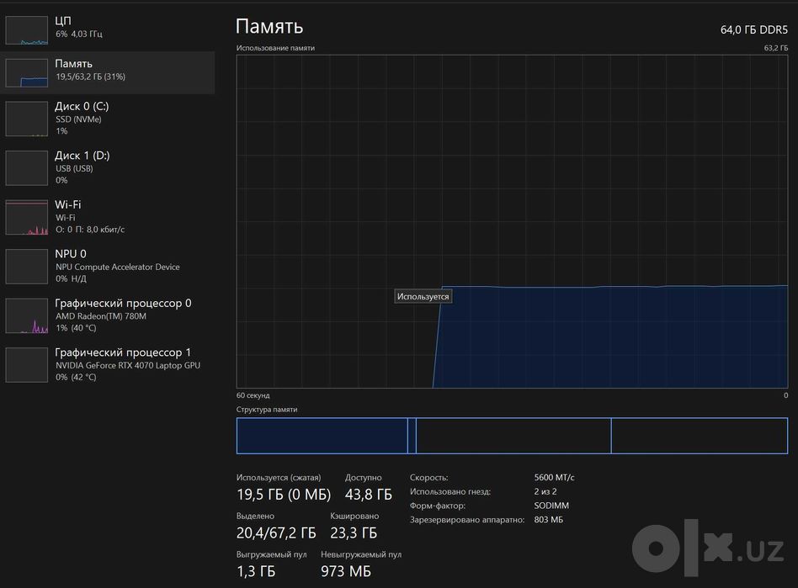Click the hardware reserved value '803 МБ'
Viewport: 798px width, 588px height.
click(549, 520)
